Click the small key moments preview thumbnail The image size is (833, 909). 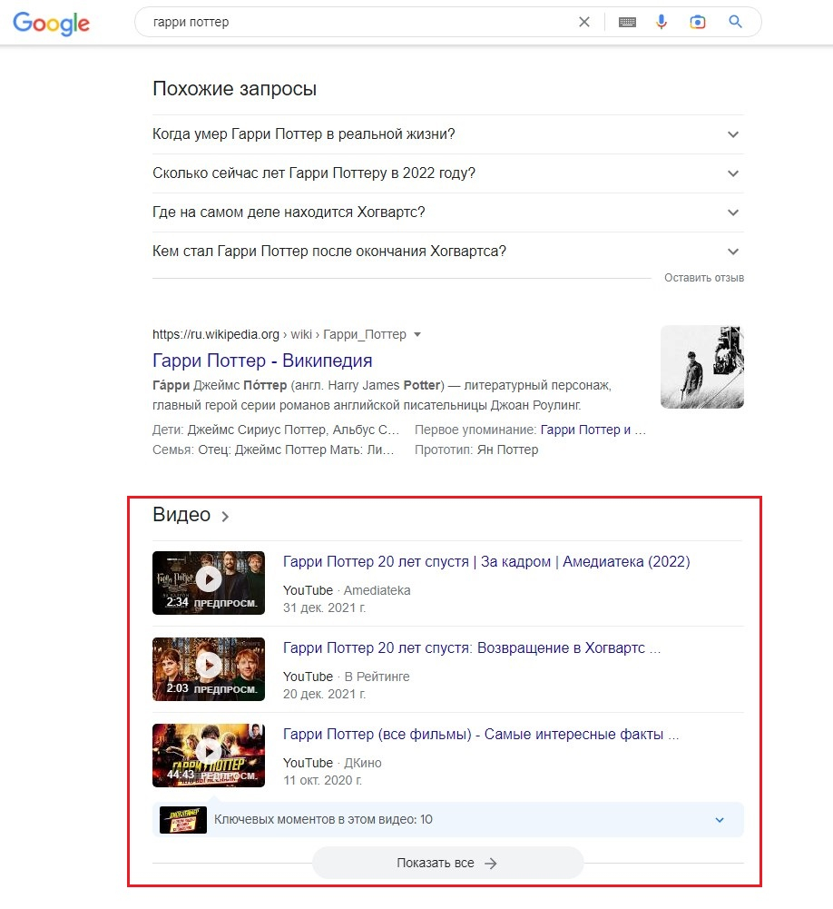pos(183,820)
